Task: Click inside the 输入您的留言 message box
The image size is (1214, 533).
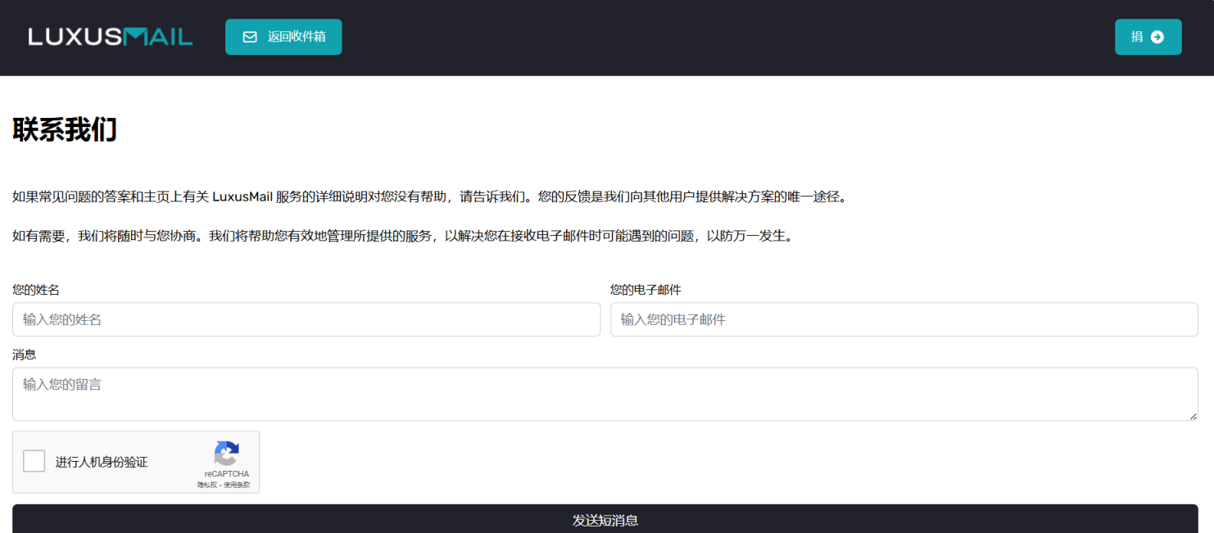Action: pos(605,394)
